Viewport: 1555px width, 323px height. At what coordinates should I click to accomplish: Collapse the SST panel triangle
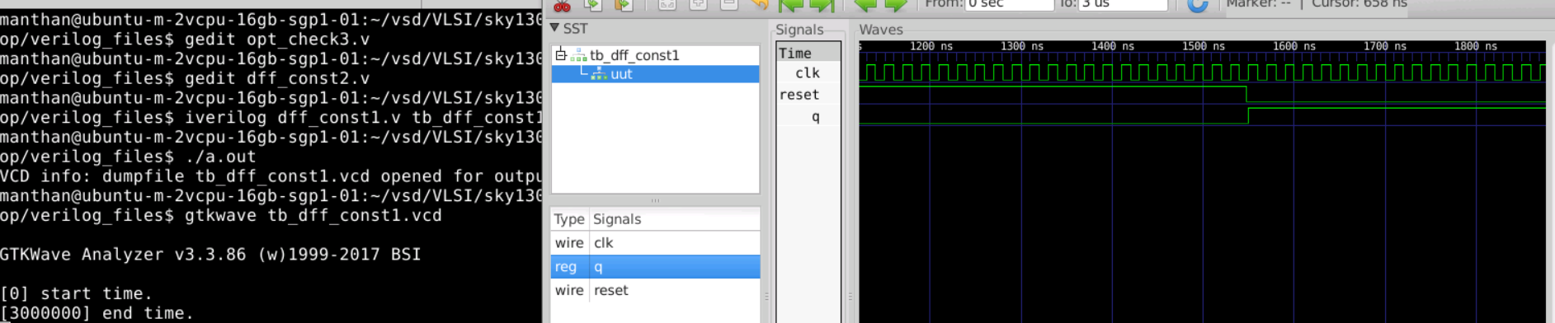pyautogui.click(x=554, y=28)
